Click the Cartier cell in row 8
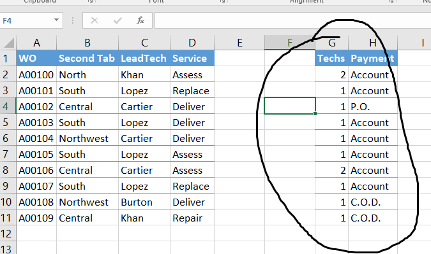Image resolution: width=431 pixels, height=254 pixels. (144, 170)
